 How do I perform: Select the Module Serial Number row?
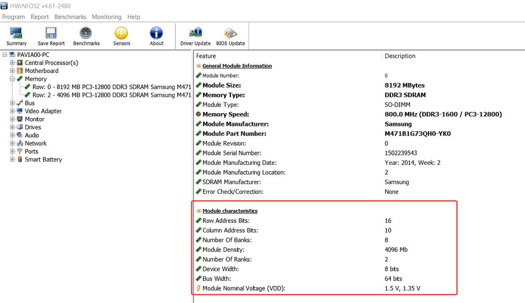[359, 153]
